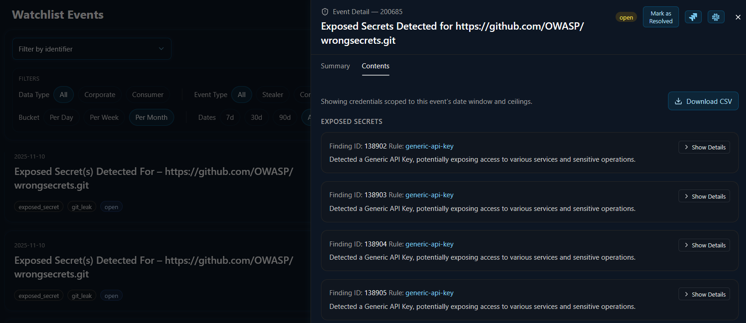The height and width of the screenshot is (323, 746).
Task: Click generic-api-key rule link for finding 138902
Action: [x=429, y=146]
